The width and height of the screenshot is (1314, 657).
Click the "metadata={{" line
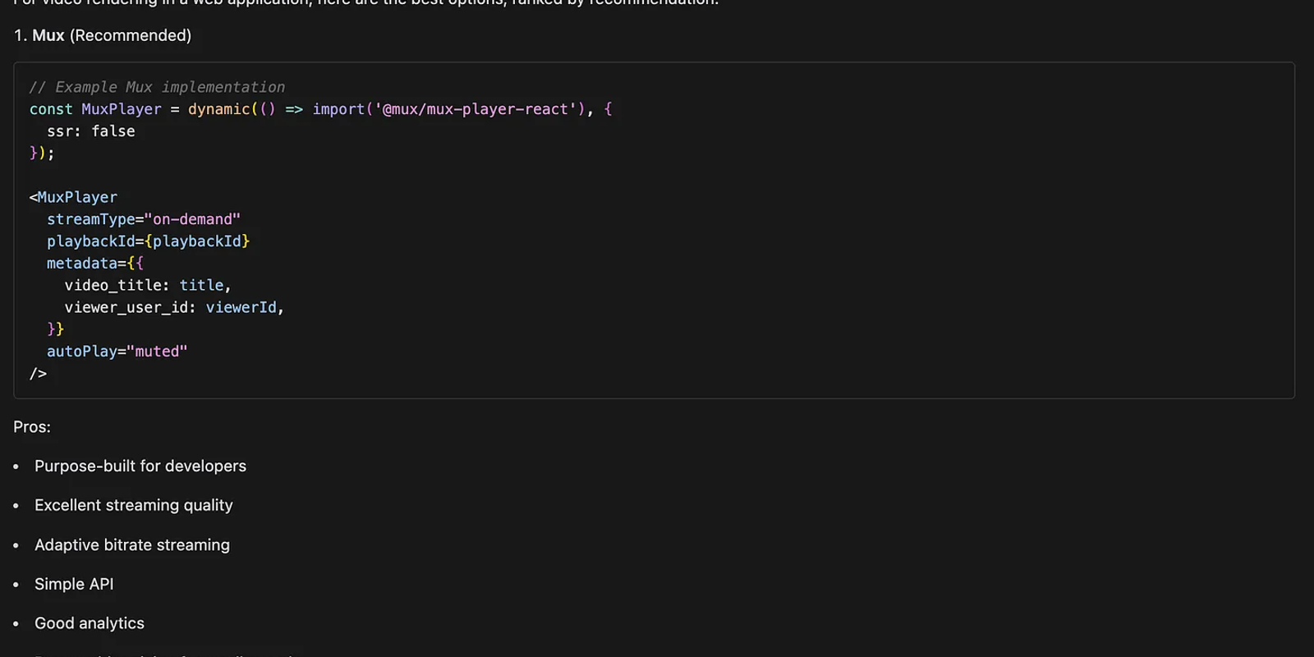pos(95,263)
